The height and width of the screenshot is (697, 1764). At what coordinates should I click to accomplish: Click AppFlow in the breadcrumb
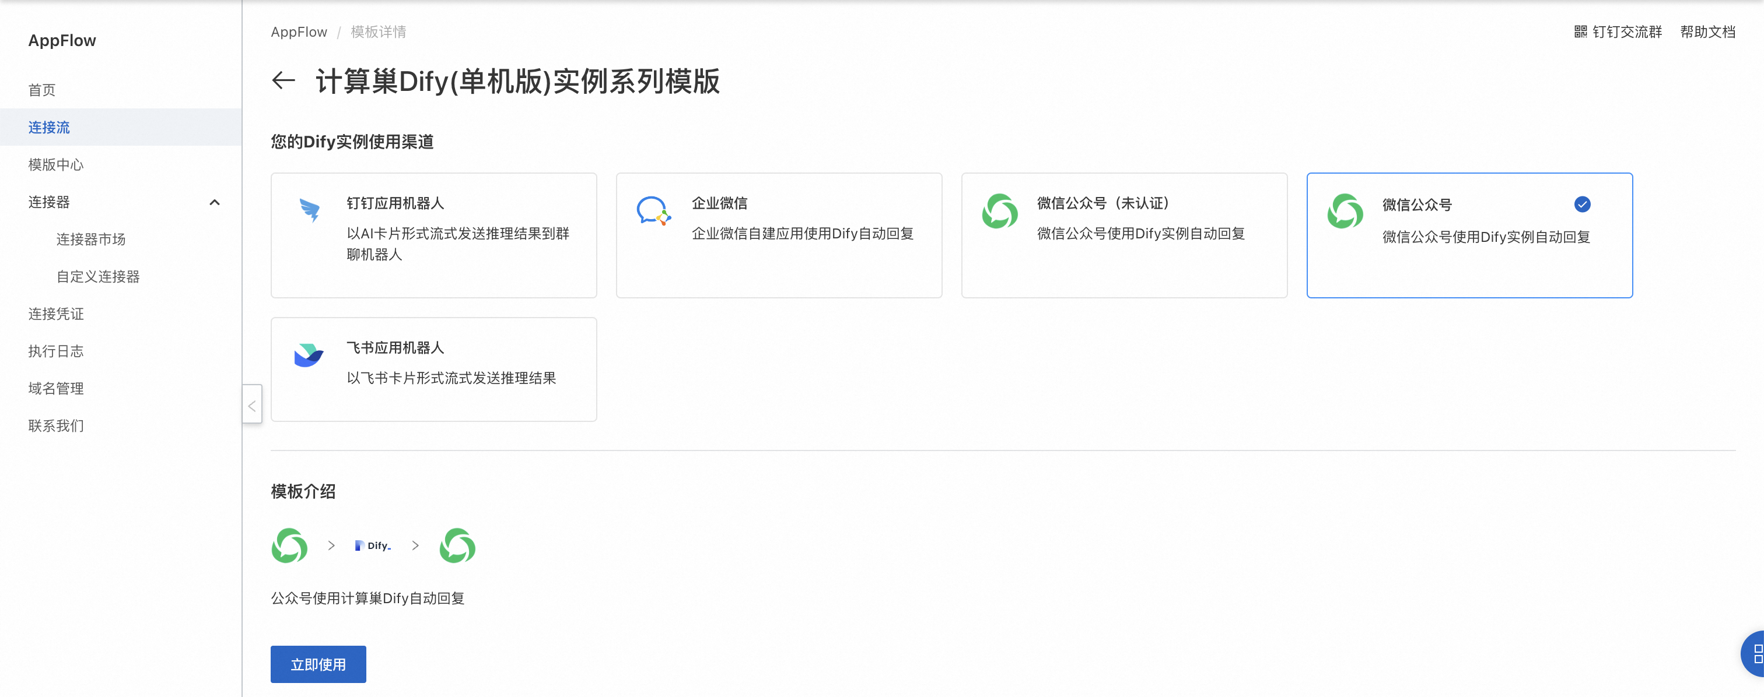pos(299,32)
